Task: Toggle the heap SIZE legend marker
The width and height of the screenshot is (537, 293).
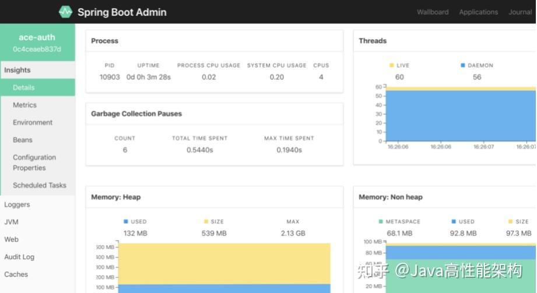Action: tap(206, 221)
